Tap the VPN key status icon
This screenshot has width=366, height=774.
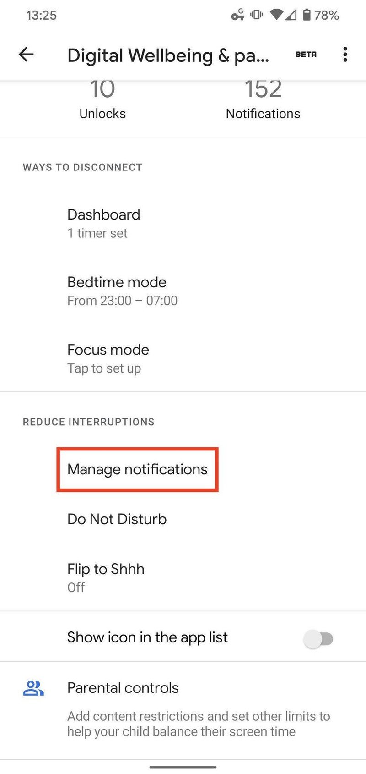[237, 15]
